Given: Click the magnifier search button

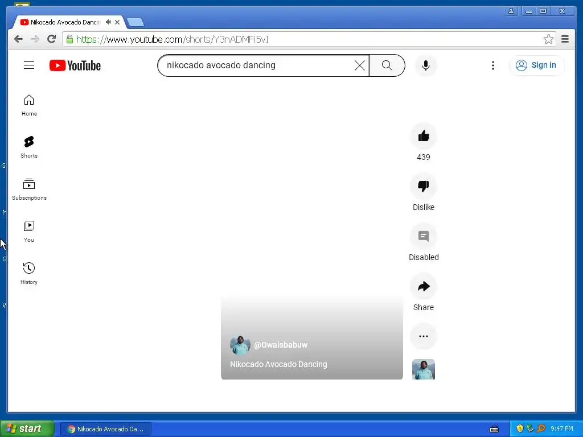Looking at the screenshot, I should pos(387,65).
